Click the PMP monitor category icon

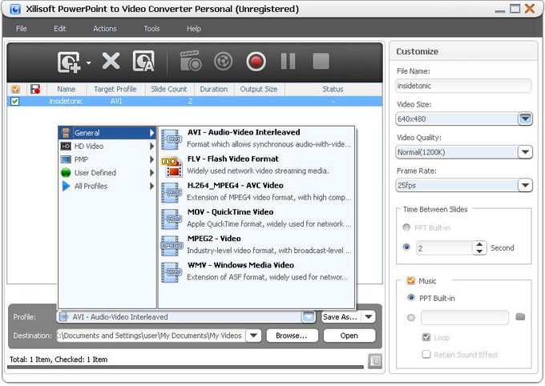point(66,159)
